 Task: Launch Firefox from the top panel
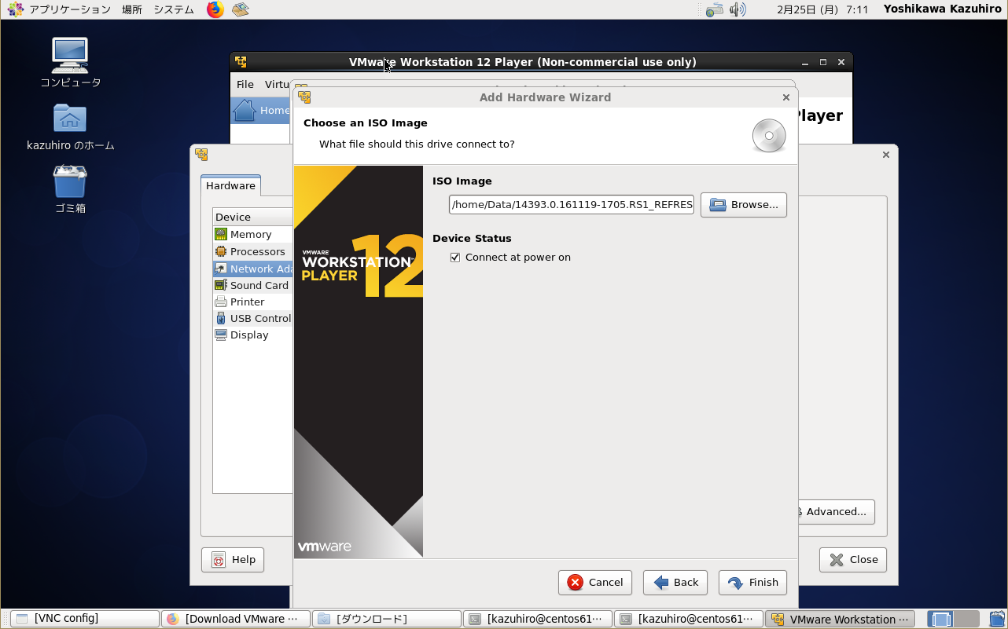pos(215,9)
